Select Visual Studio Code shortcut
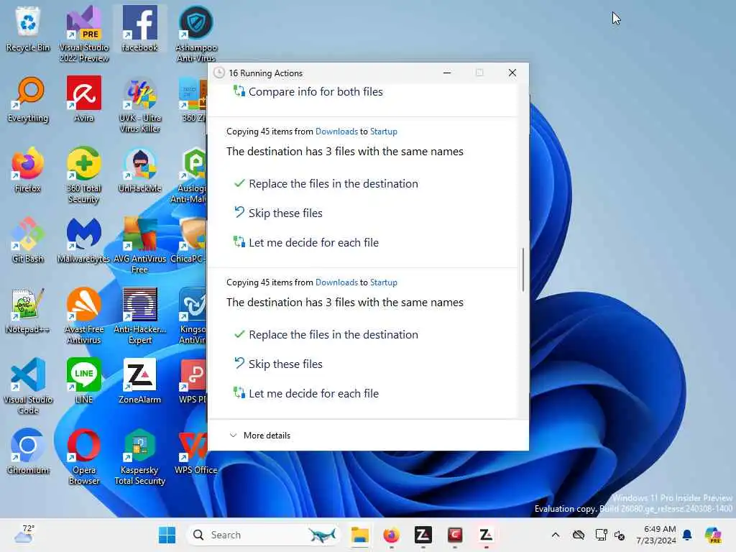Image resolution: width=736 pixels, height=552 pixels. point(28,386)
